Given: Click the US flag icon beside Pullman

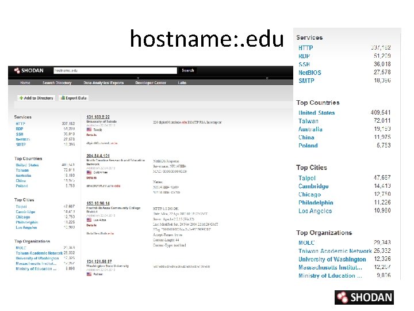Looking at the screenshot, I should [x=89, y=274].
